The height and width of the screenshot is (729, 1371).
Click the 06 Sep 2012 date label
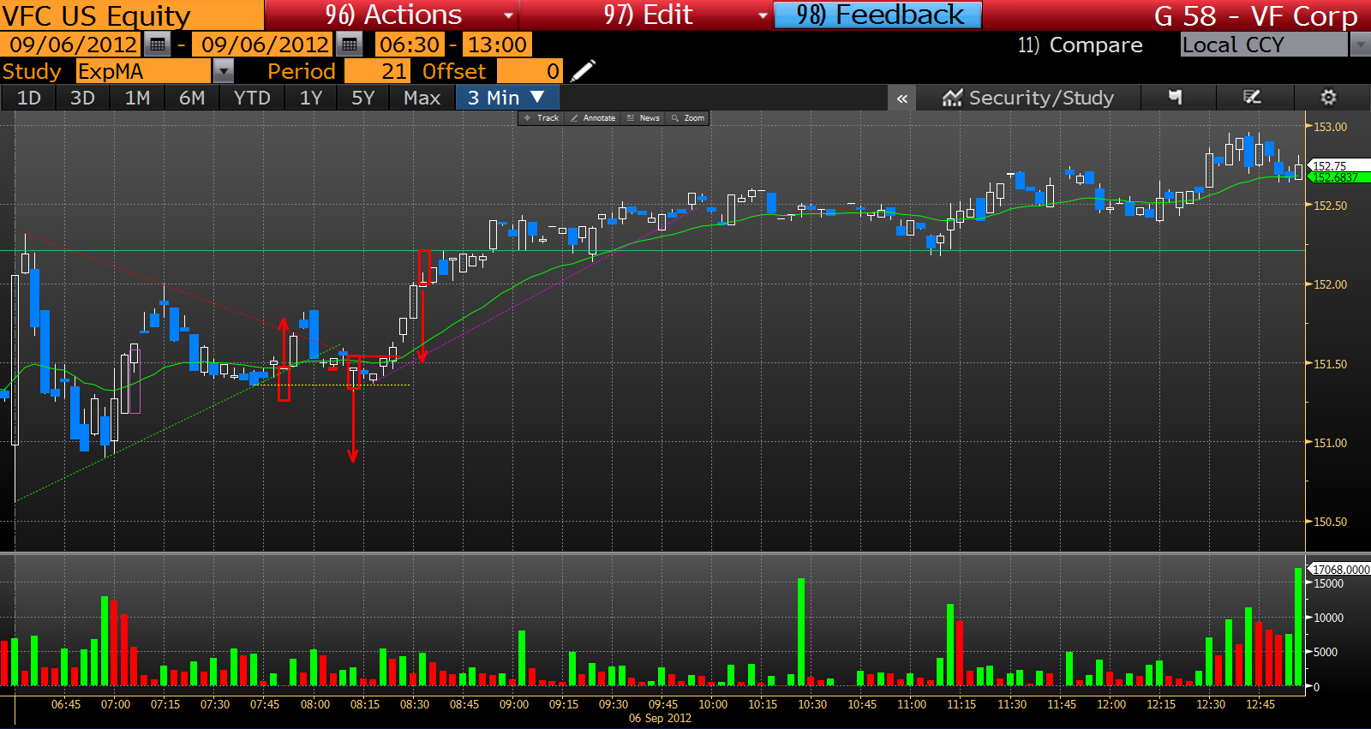[660, 718]
